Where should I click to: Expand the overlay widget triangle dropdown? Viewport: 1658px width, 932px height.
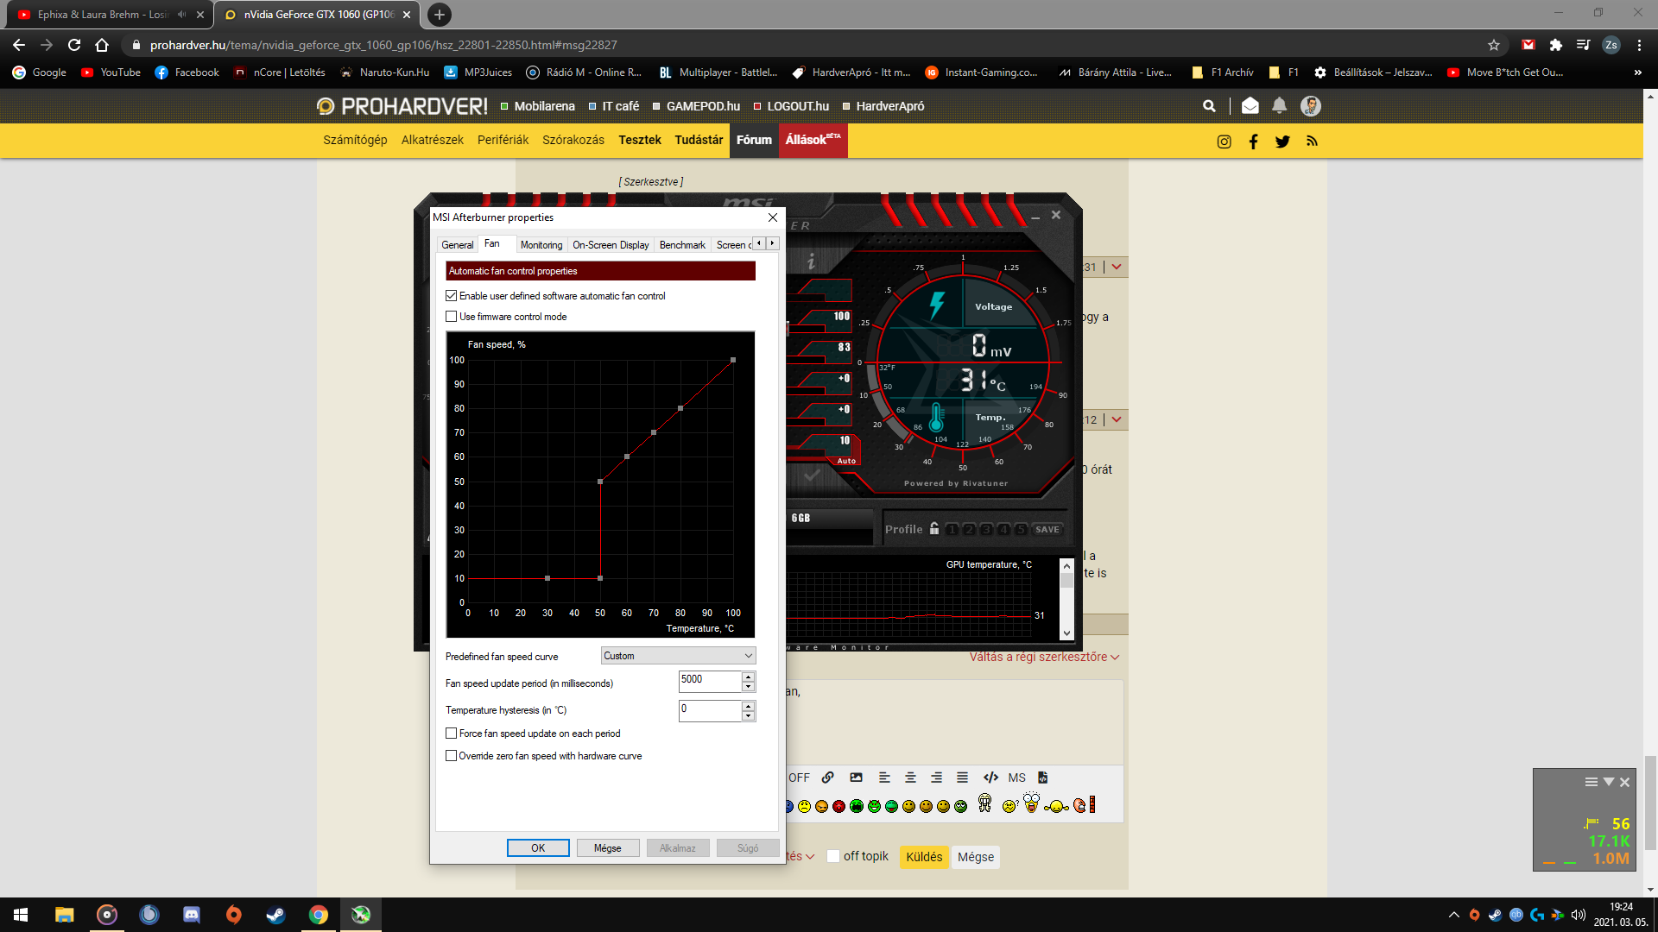pyautogui.click(x=1609, y=782)
